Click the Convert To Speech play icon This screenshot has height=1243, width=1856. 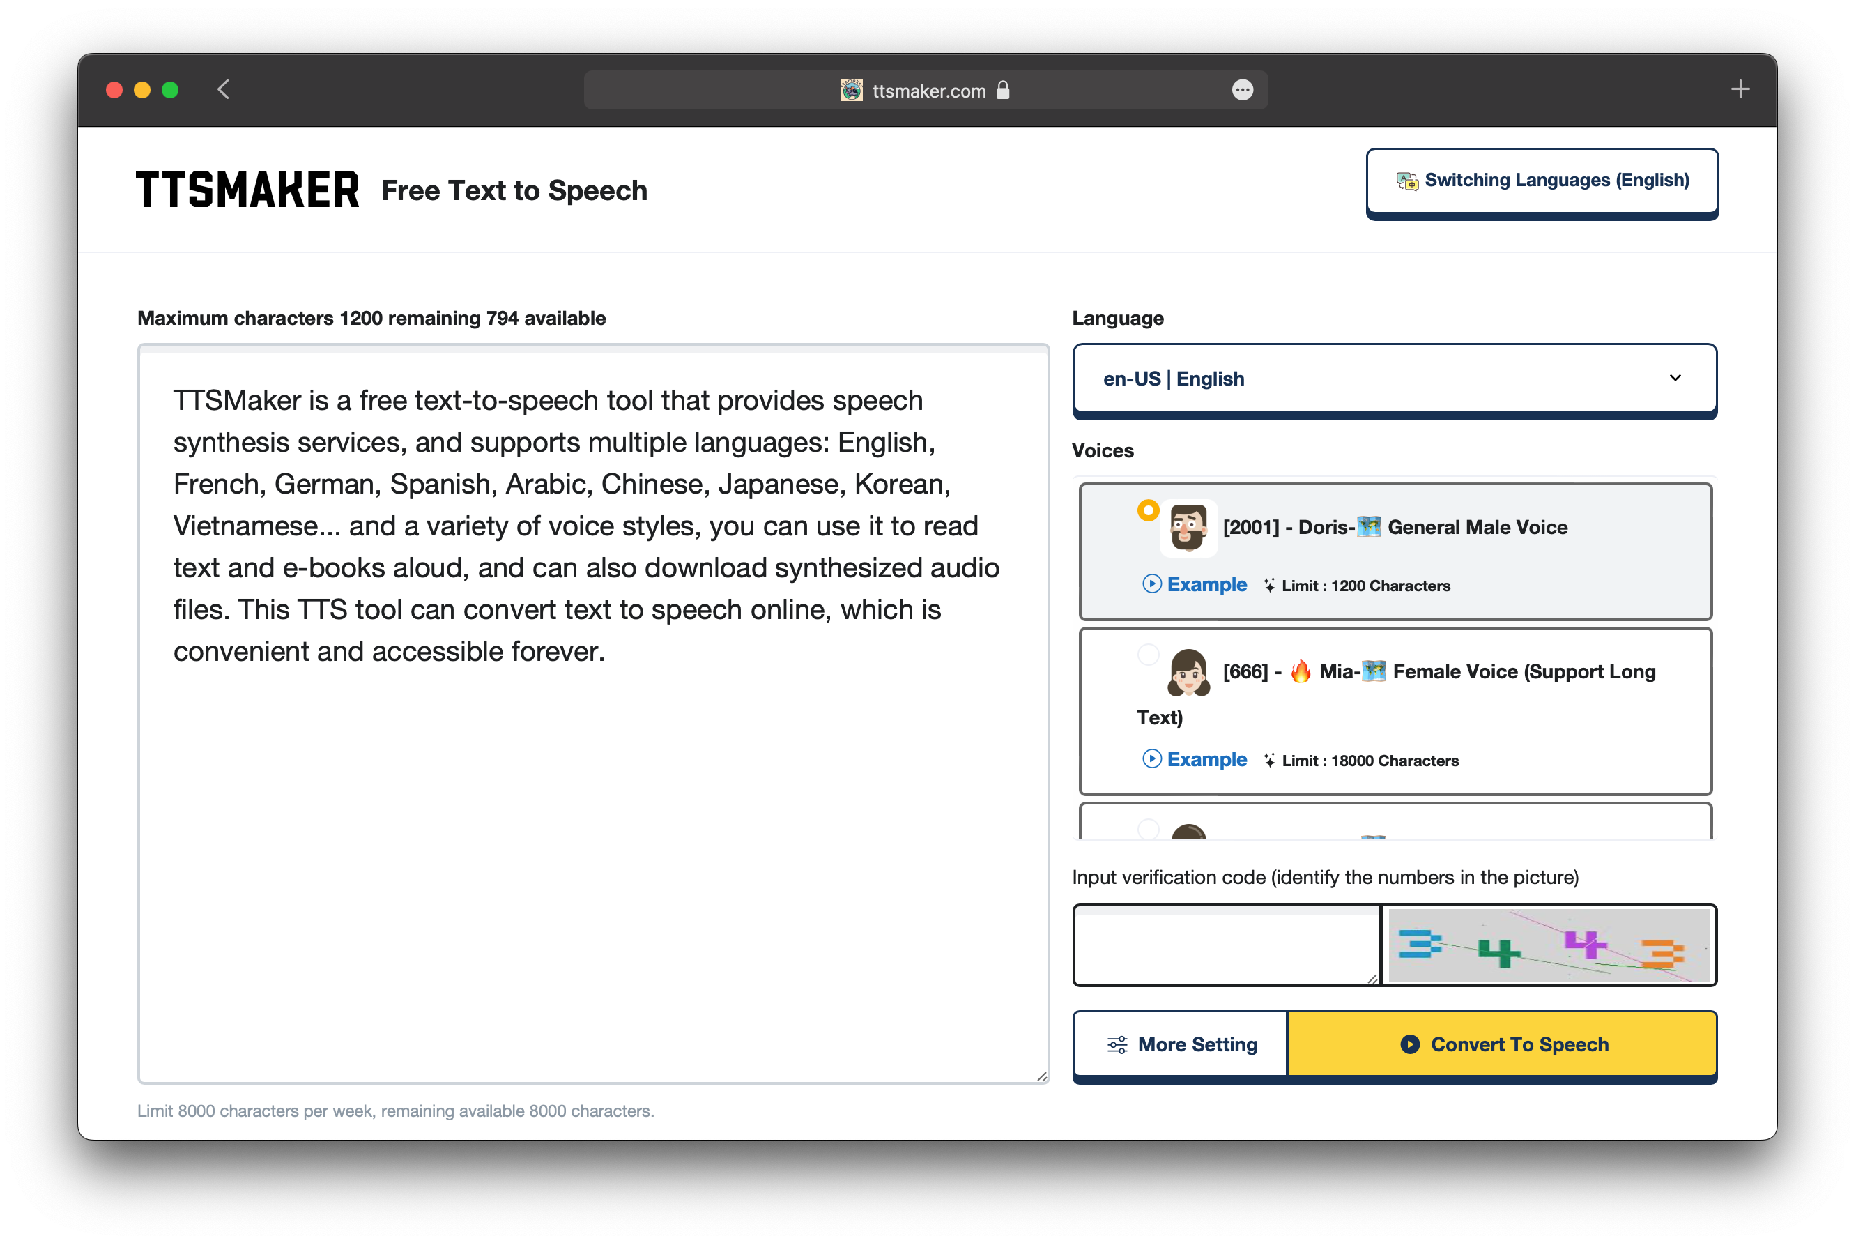(x=1411, y=1043)
